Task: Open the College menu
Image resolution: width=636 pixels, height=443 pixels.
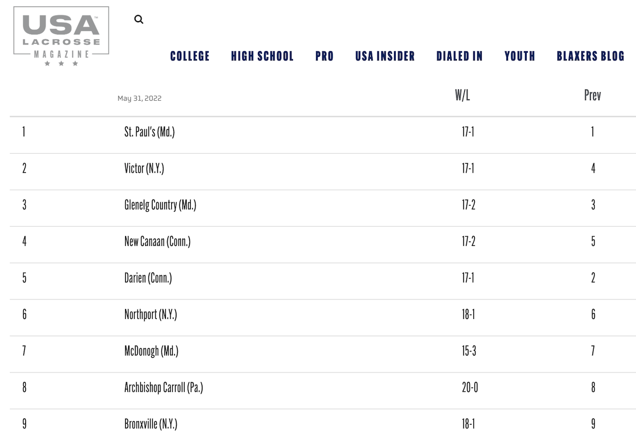Action: (x=190, y=56)
